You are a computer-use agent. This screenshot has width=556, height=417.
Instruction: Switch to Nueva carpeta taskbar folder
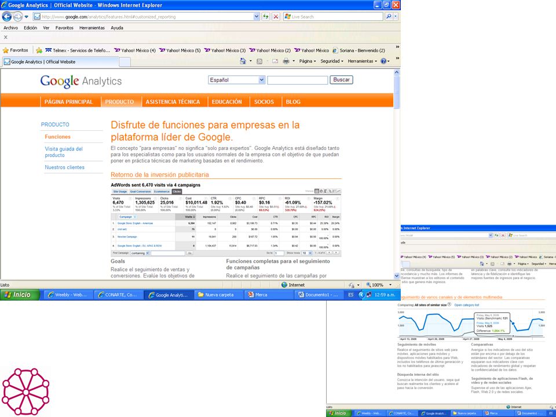tap(219, 295)
